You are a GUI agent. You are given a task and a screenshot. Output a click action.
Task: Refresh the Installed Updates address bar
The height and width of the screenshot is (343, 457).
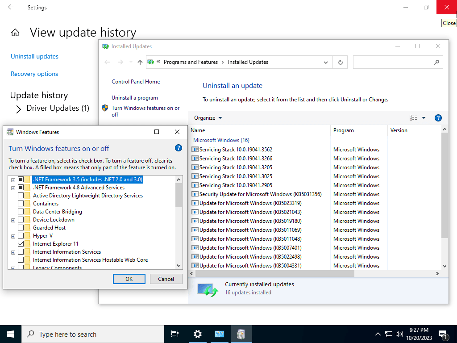tap(340, 62)
